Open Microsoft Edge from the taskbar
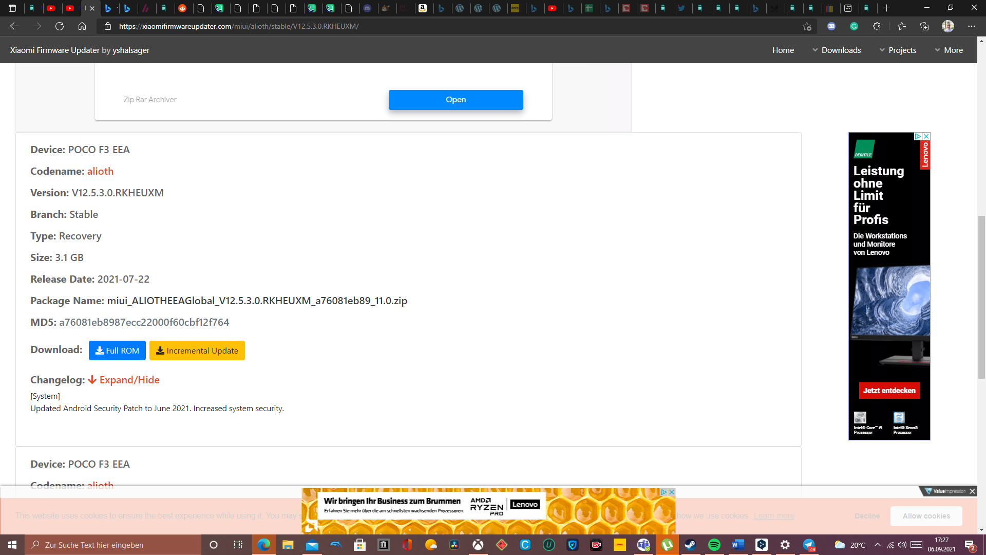Viewport: 986px width, 555px height. 263,545
